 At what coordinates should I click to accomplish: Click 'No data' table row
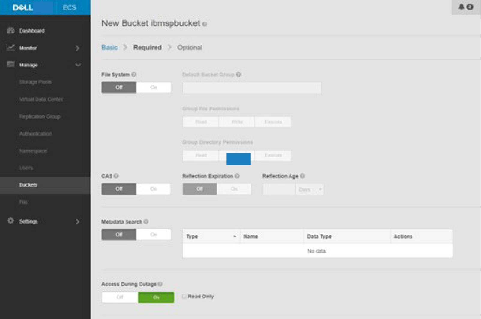point(317,251)
